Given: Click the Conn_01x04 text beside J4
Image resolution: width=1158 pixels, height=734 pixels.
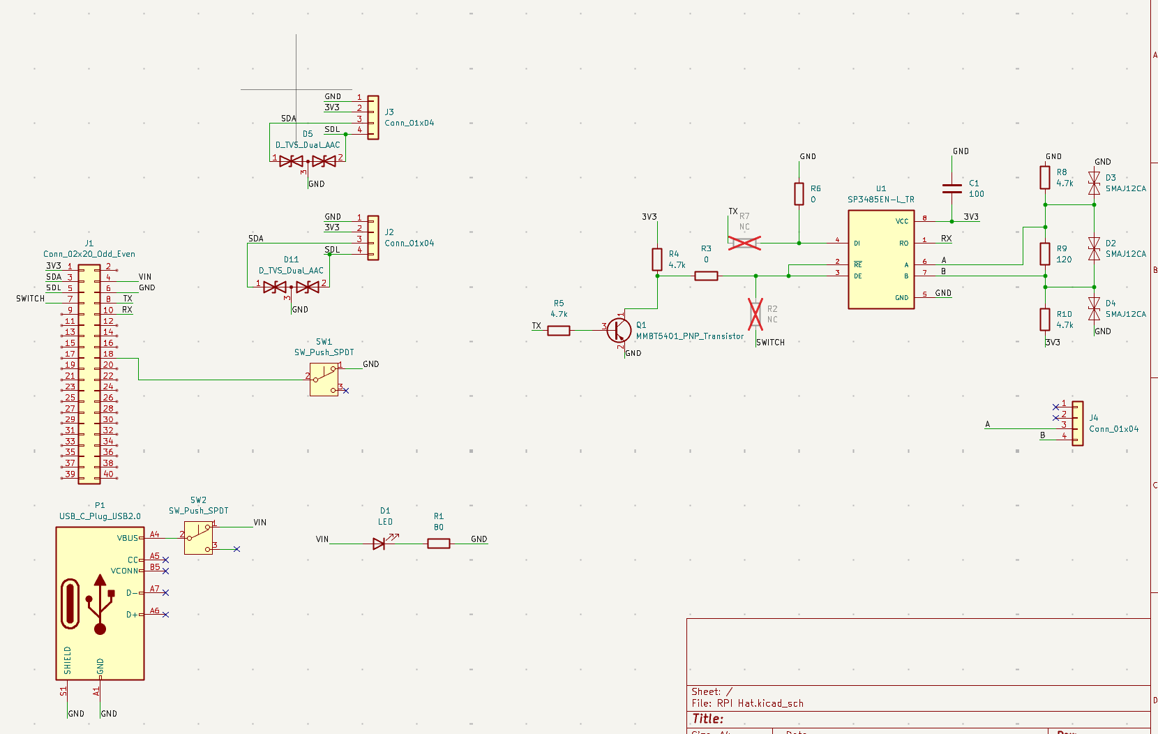Looking at the screenshot, I should [x=1114, y=429].
